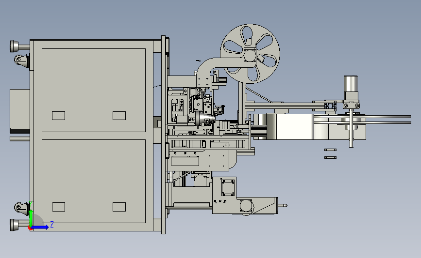Screen dimensions: 421x258
Task: Select the large spoked reel wheel
Action: coord(250,54)
